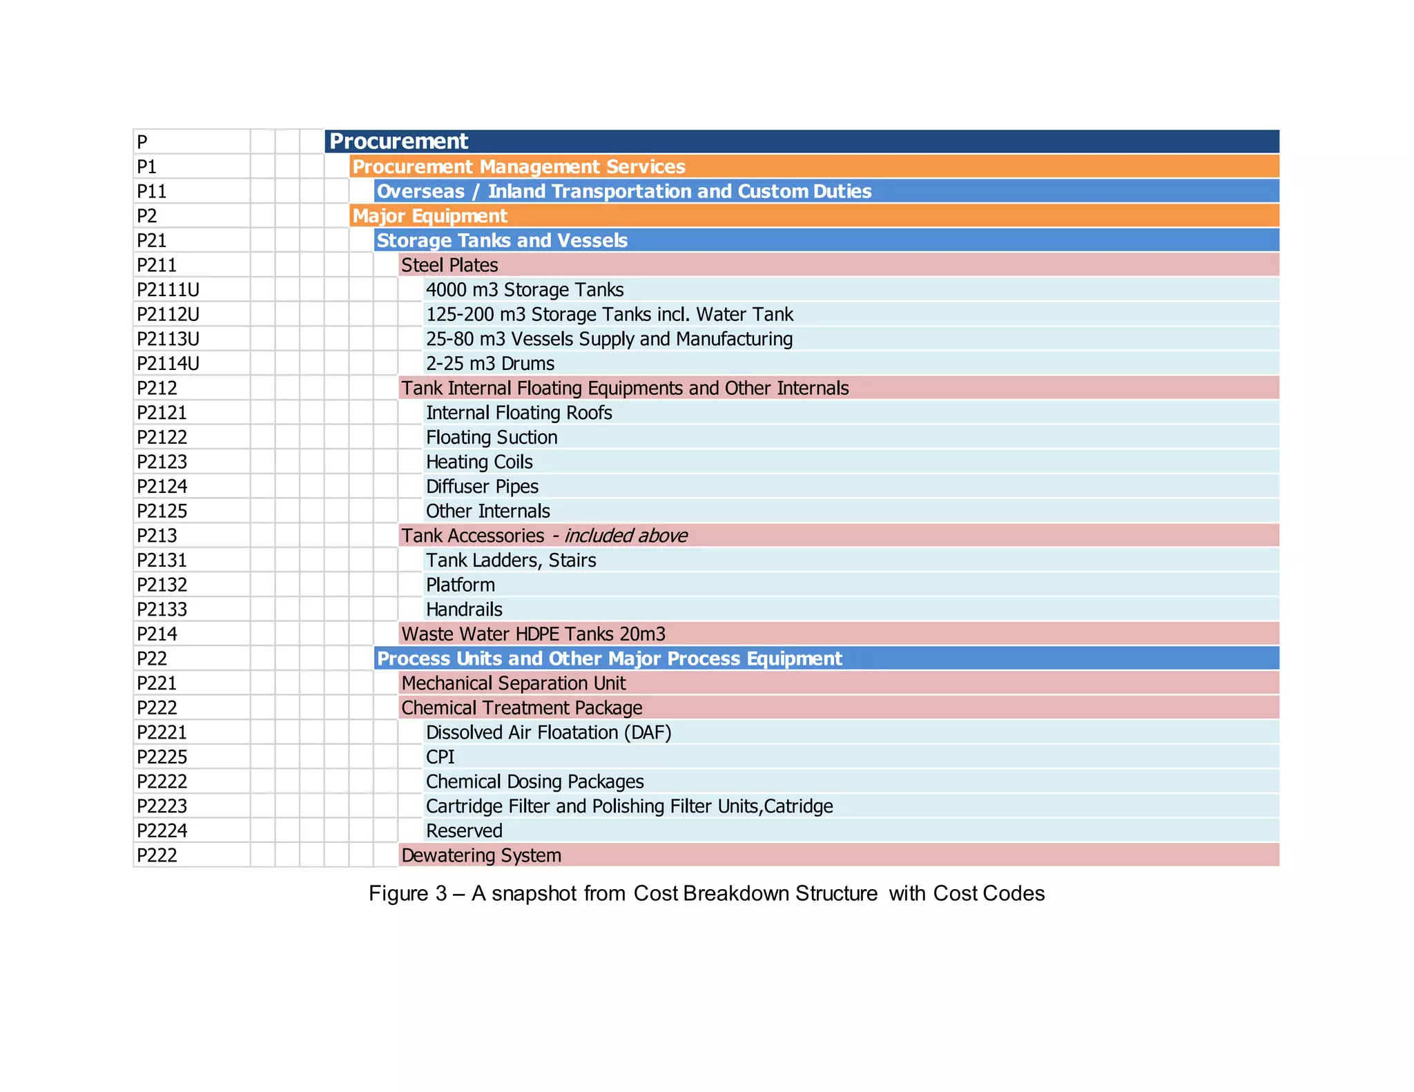Select the 4000 m3 Storage Tanks entry
Image resolution: width=1414 pixels, height=1092 pixels.
pyautogui.click(x=851, y=289)
